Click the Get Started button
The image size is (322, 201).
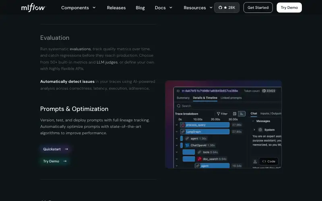click(258, 8)
